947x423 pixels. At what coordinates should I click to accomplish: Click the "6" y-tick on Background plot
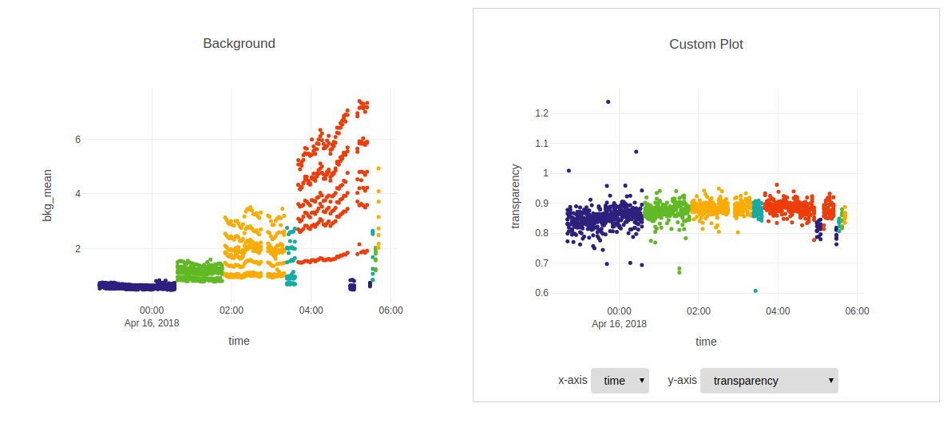[x=77, y=139]
